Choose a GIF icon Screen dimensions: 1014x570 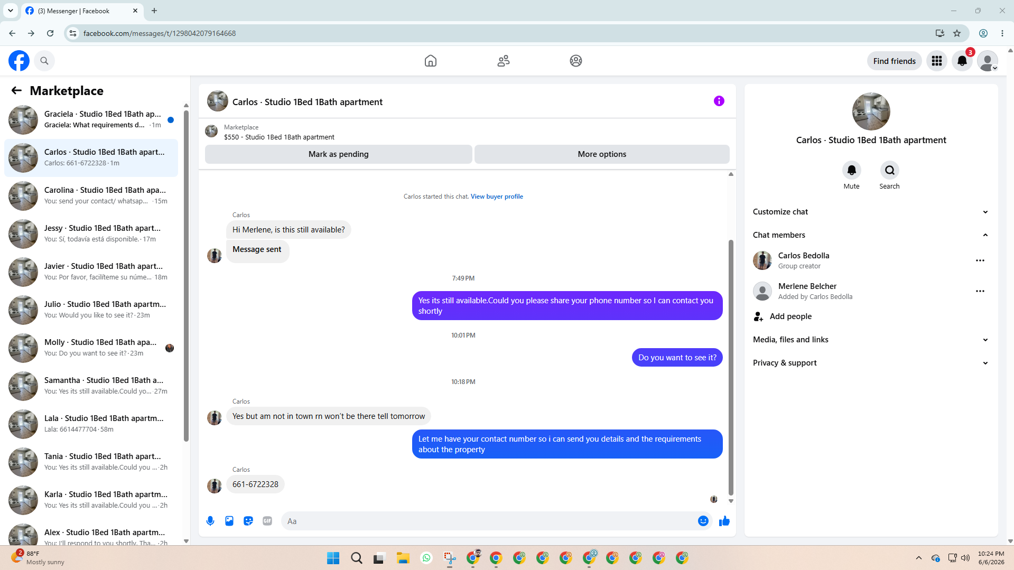[267, 521]
